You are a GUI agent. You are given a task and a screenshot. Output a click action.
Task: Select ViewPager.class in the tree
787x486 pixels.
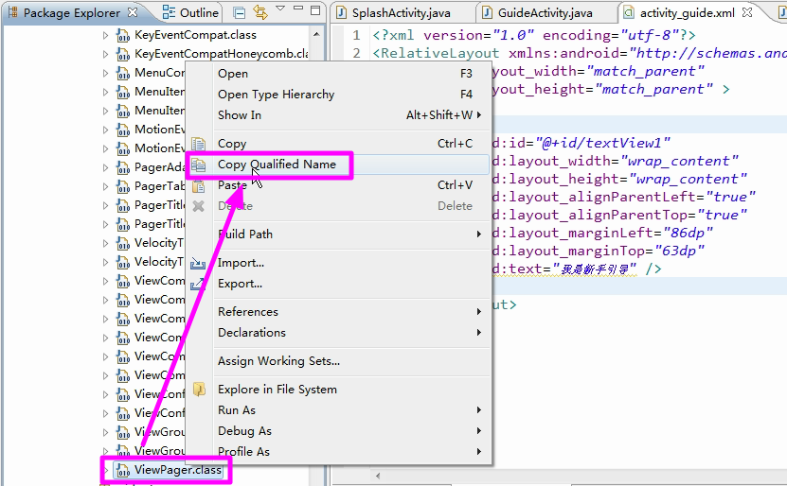[x=177, y=470]
